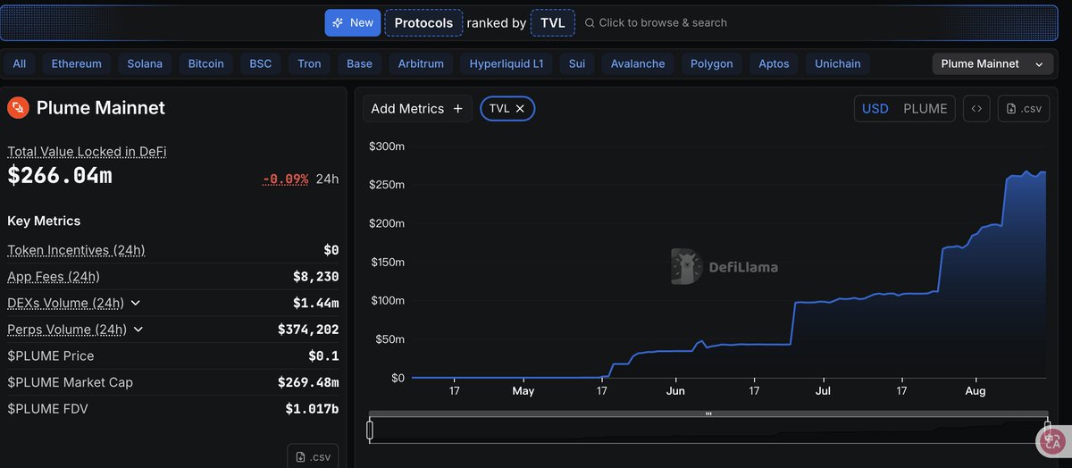Click the $PLUME Market Cap row
Screen dimensions: 1072x468
[173, 382]
